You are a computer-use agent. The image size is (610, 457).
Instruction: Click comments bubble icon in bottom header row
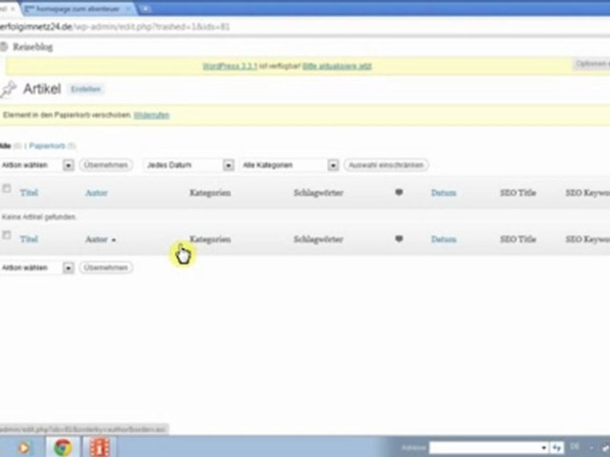[x=399, y=239]
